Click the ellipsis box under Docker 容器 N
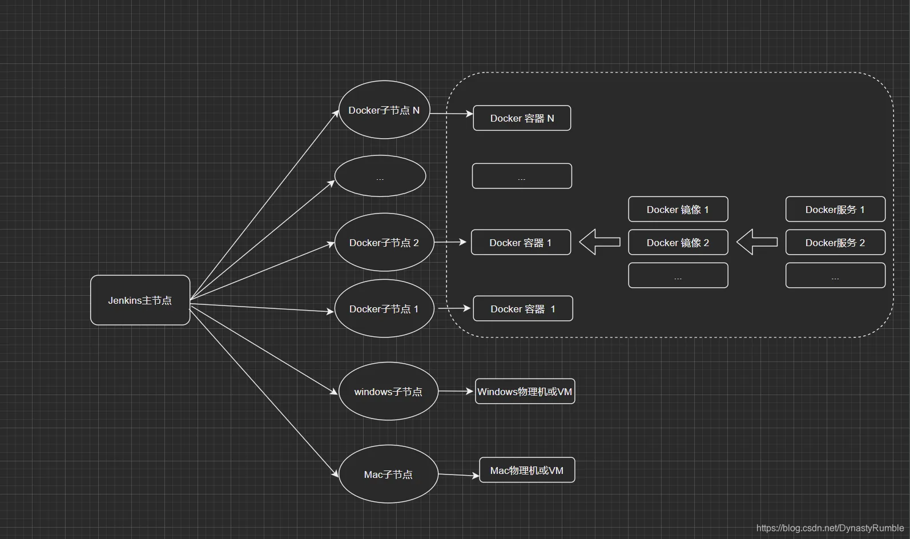Screen dimensions: 910x539 [522, 176]
